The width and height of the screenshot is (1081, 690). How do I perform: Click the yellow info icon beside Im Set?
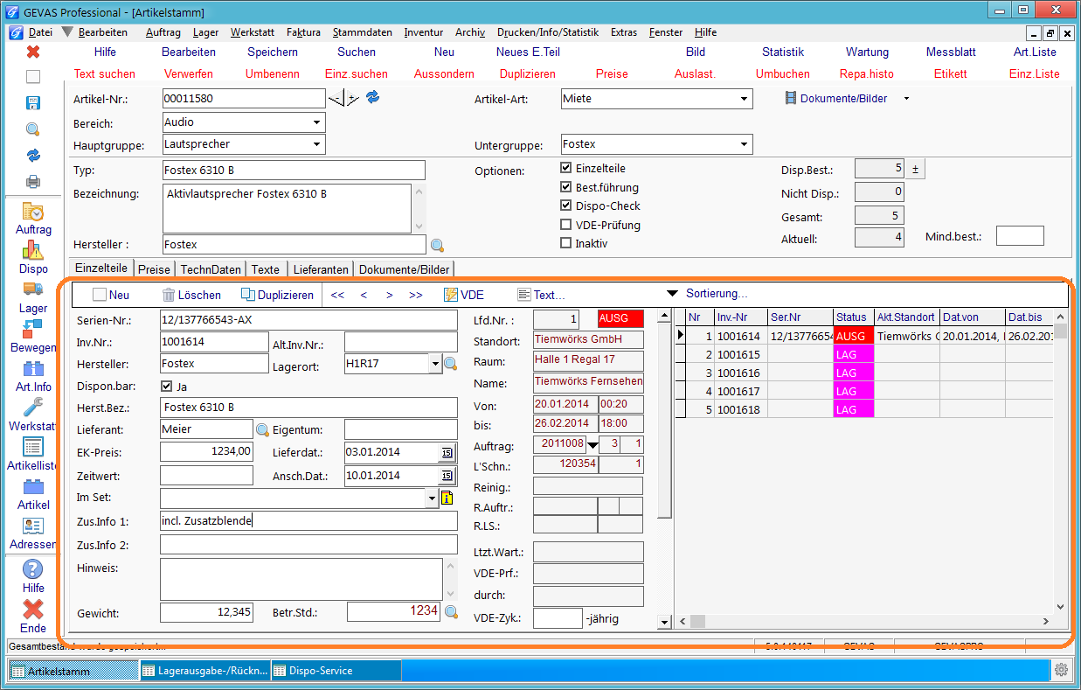tap(447, 498)
